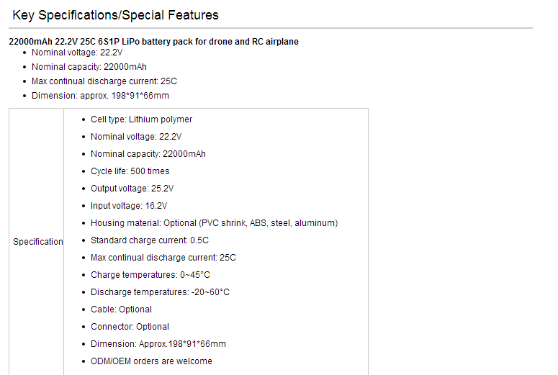Screen dimensions: 558x375
Task: Click Nominal capacity: 22000mAh inside the table
Action: coord(148,154)
